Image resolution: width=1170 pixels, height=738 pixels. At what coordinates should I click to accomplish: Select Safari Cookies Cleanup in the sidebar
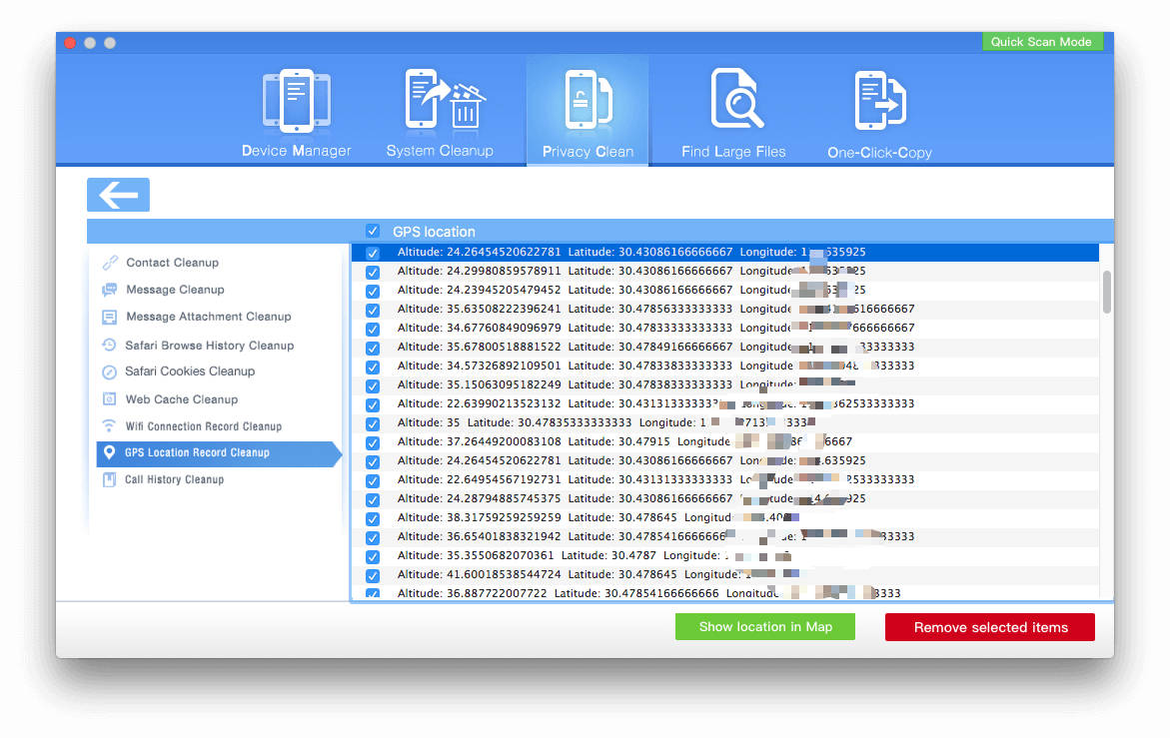point(190,371)
